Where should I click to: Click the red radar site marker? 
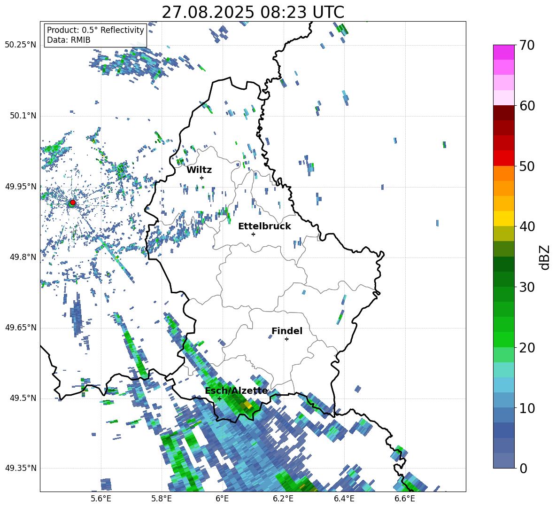pyautogui.click(x=73, y=202)
